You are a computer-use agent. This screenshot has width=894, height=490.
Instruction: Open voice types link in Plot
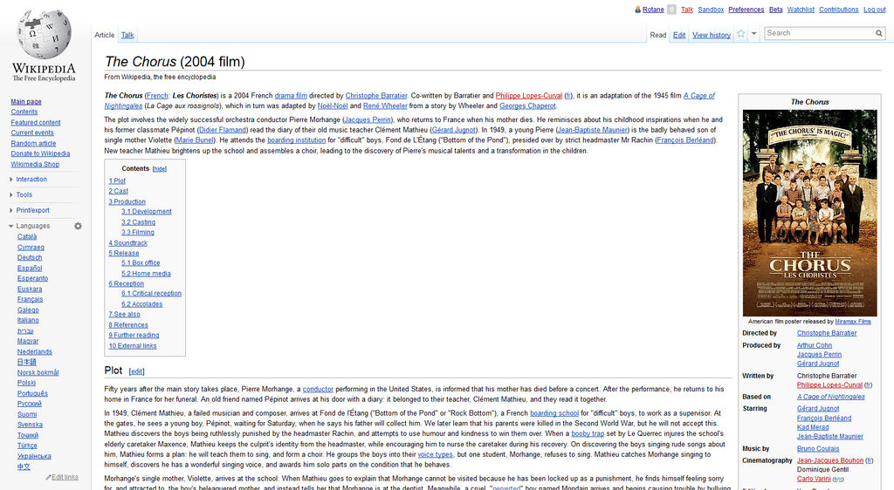[x=436, y=455]
